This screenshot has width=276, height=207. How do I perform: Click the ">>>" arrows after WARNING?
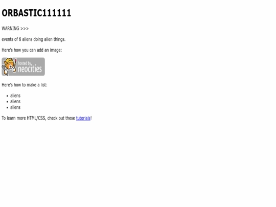pos(25,29)
